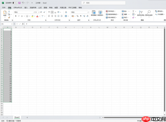Select the Format Painter brush icon
This screenshot has height=122, width=166.
coord(9,17)
